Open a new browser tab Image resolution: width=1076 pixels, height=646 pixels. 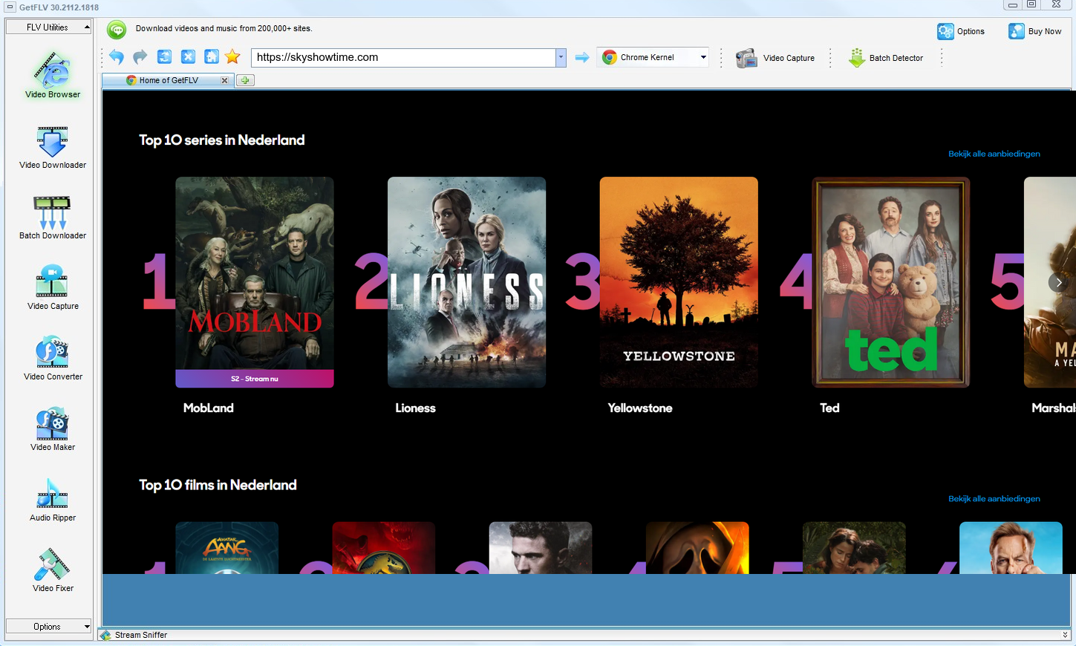tap(245, 80)
